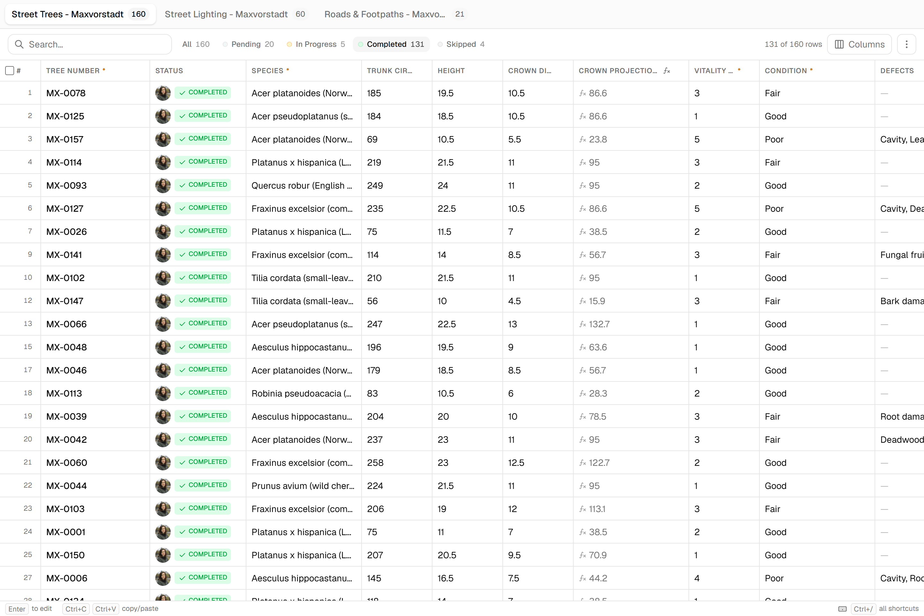Open the three-dot more options menu
The height and width of the screenshot is (616, 924).
pos(906,44)
